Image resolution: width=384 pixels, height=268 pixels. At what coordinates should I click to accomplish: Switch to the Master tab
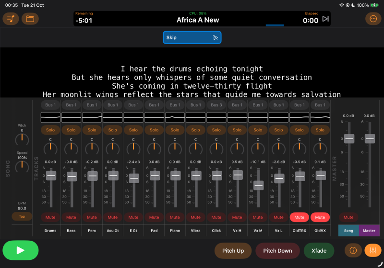click(369, 231)
